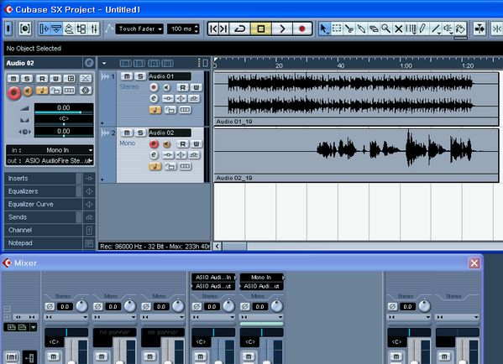This screenshot has width=503, height=364.
Task: Open the Mixer Mono In input routing
Action: pyautogui.click(x=261, y=277)
